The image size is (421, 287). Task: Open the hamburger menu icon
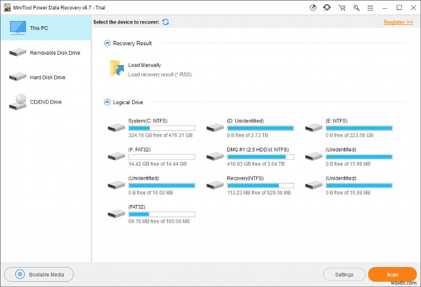[x=370, y=8]
